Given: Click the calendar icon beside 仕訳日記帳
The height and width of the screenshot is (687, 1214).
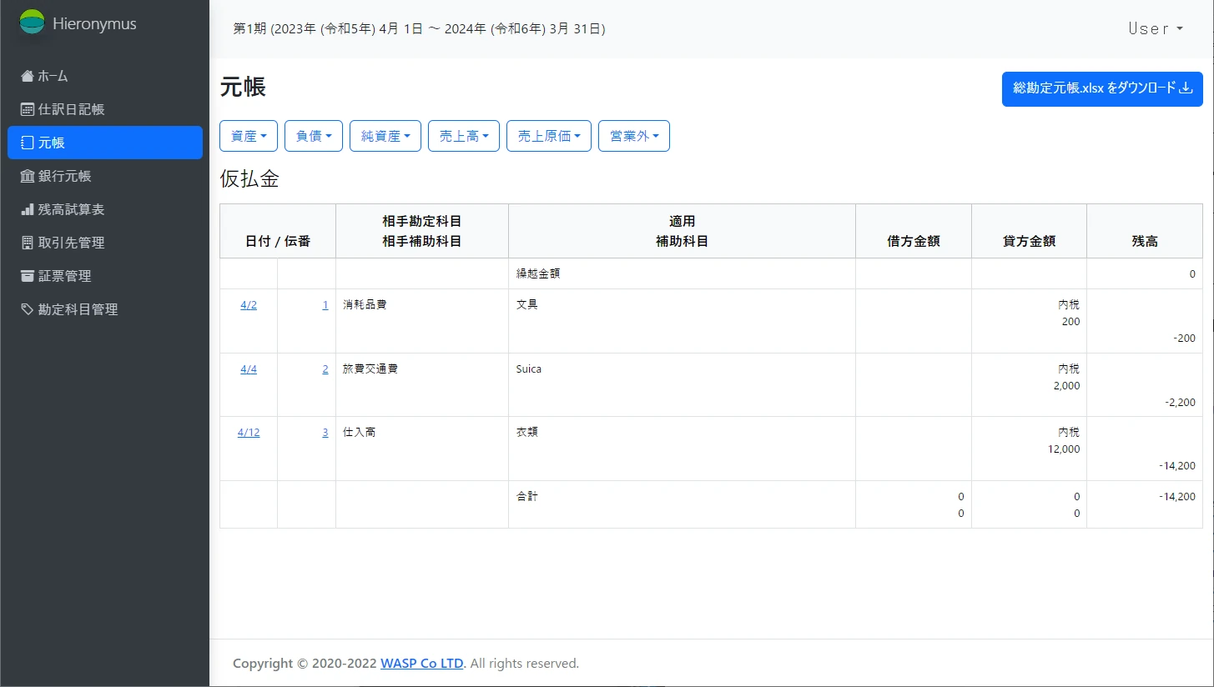Looking at the screenshot, I should tap(28, 109).
